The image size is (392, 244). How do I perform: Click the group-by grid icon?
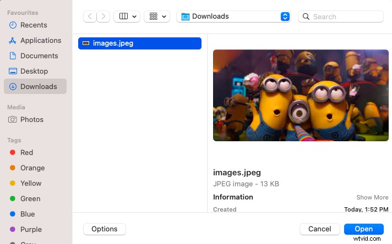(154, 16)
